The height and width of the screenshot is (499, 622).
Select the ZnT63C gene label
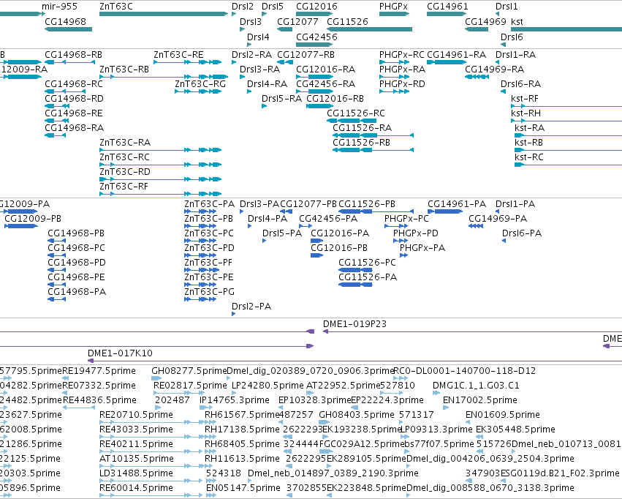(116, 7)
